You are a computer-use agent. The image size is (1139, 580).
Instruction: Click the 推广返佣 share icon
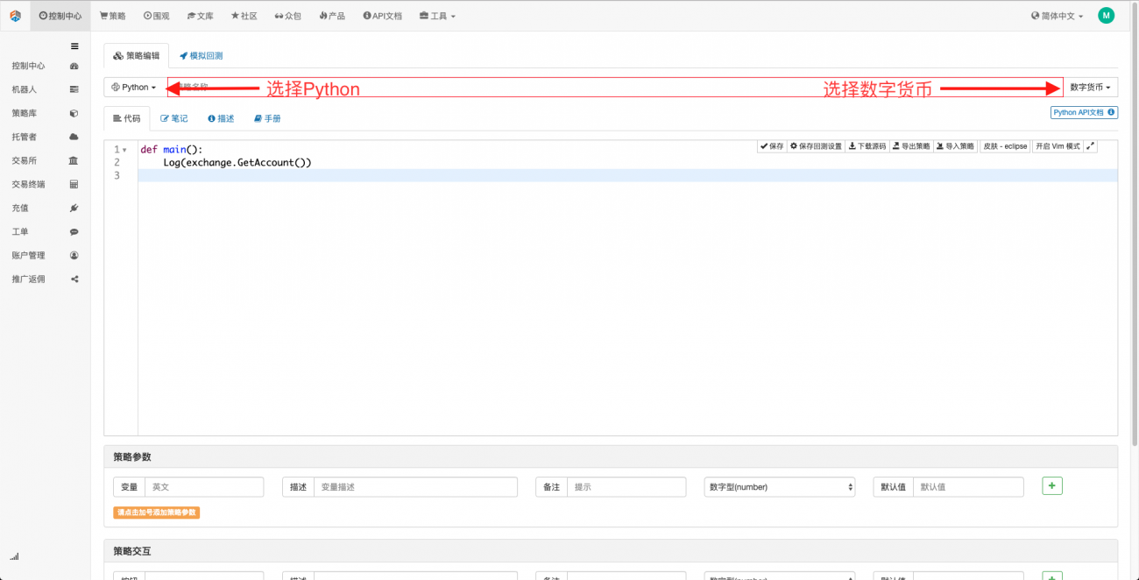[74, 279]
